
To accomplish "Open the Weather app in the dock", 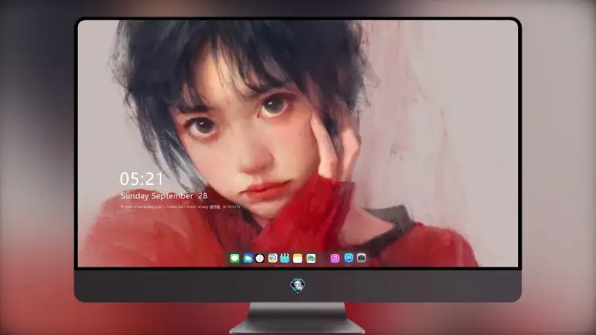I will tap(248, 258).
